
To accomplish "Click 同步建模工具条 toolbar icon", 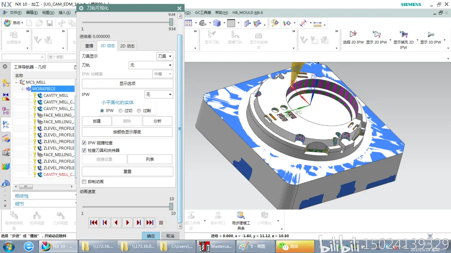I will click(241, 220).
